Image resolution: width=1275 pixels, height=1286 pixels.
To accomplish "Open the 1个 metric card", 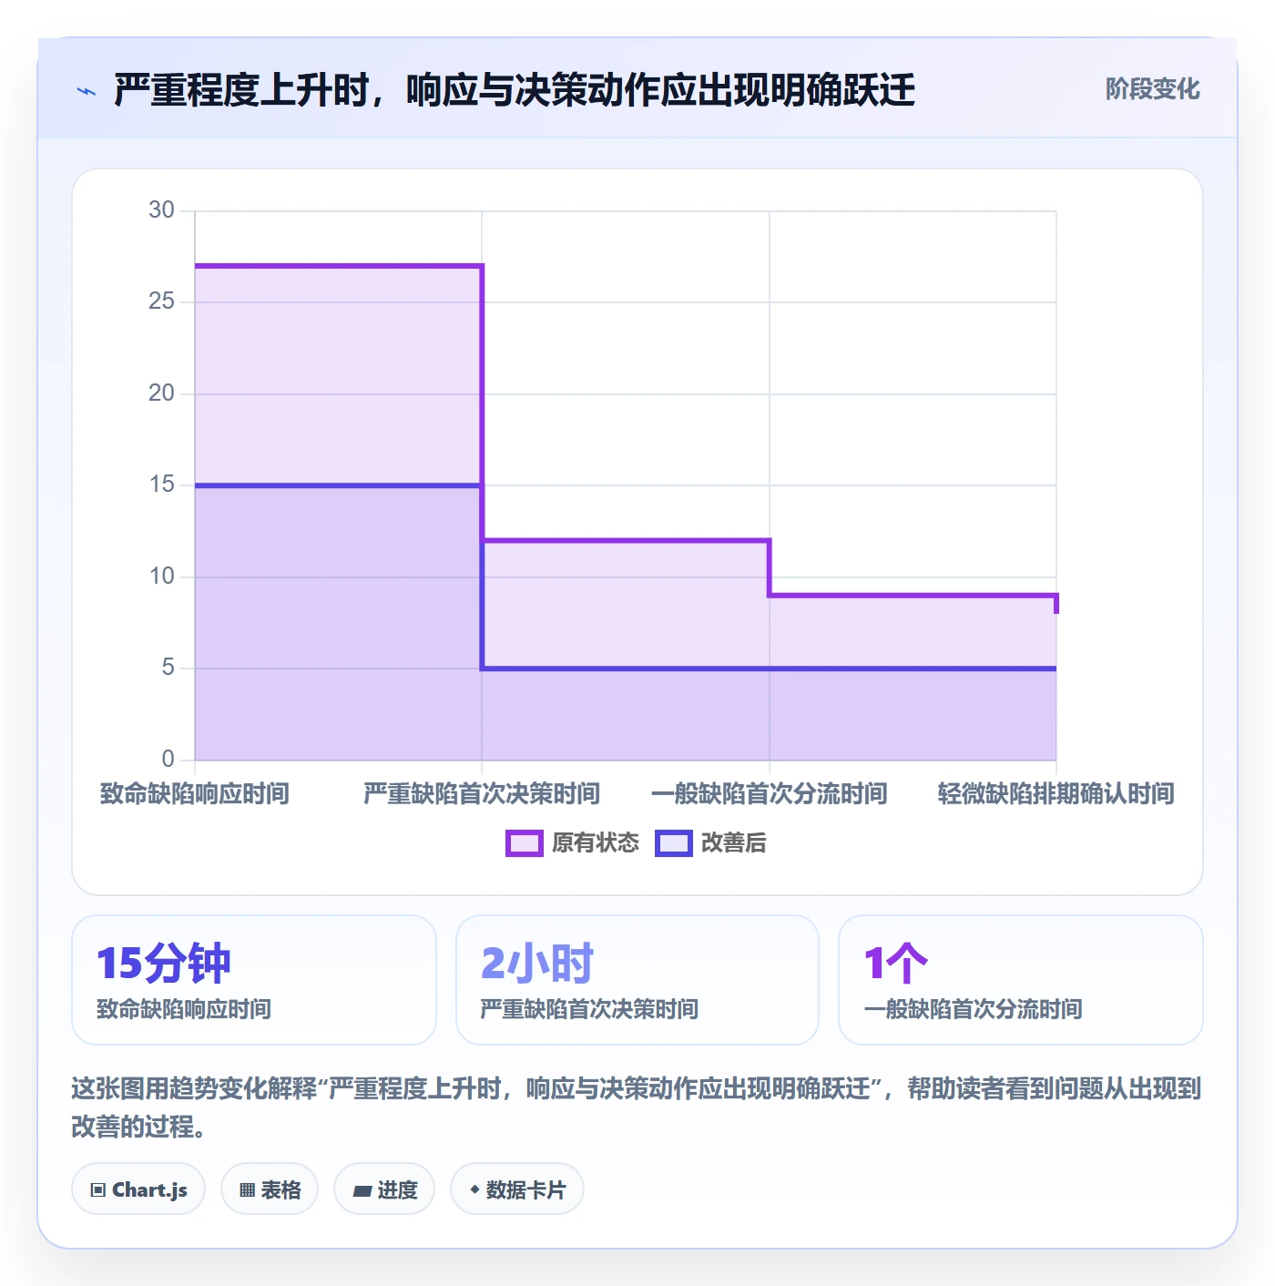I will [1021, 980].
